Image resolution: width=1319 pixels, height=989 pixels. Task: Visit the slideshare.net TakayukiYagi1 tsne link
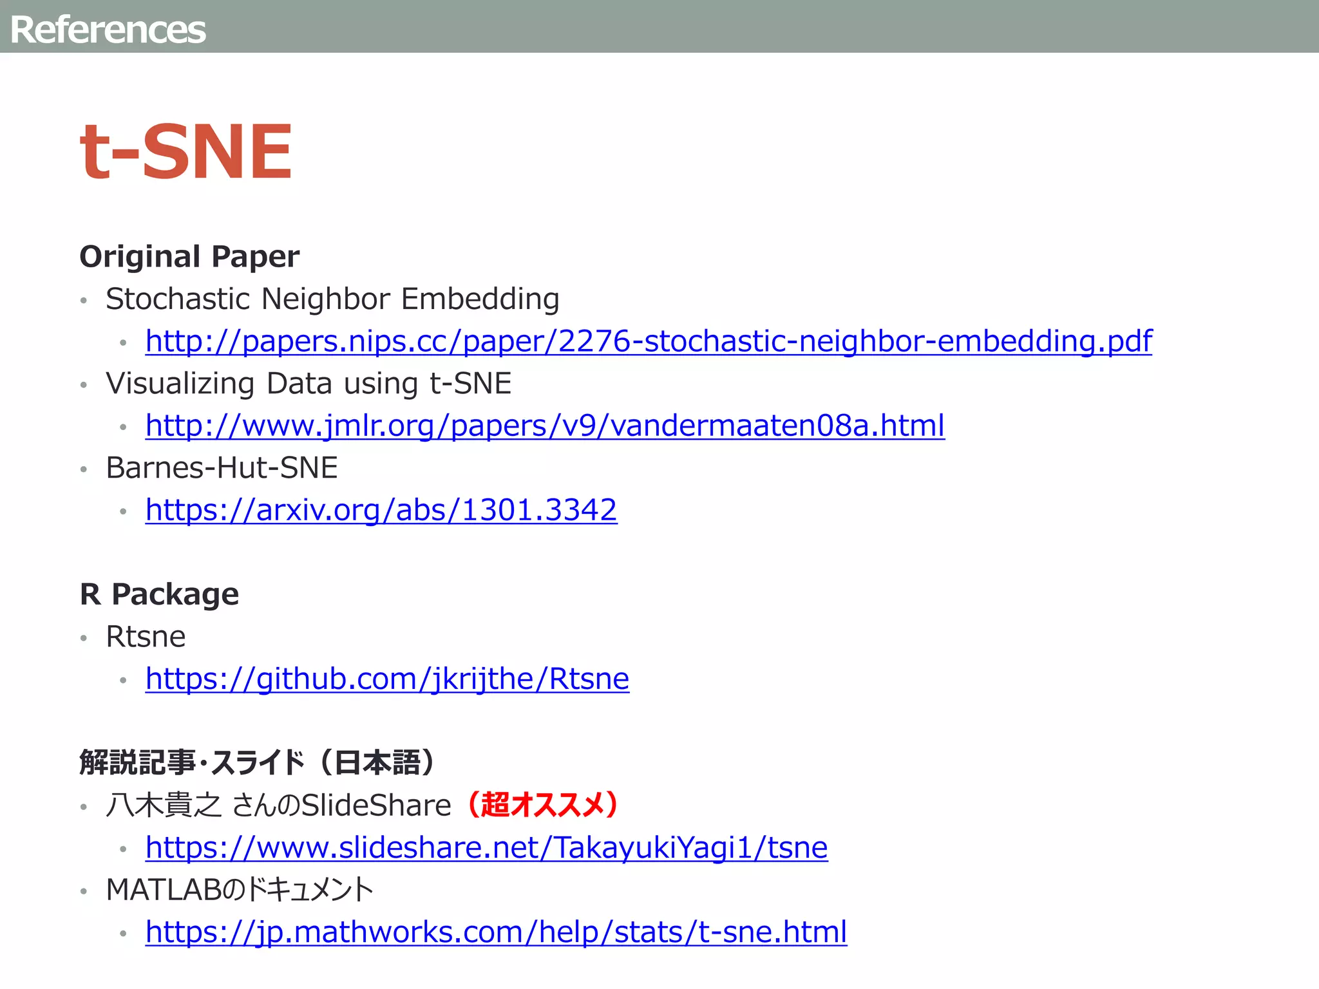pos(486,847)
